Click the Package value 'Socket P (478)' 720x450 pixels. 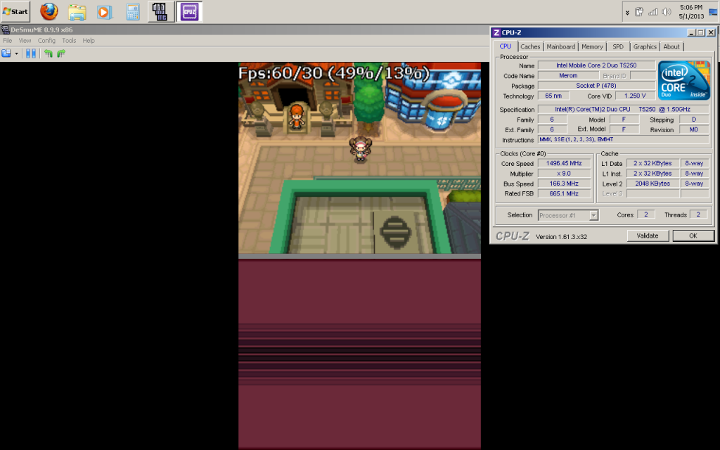(596, 86)
